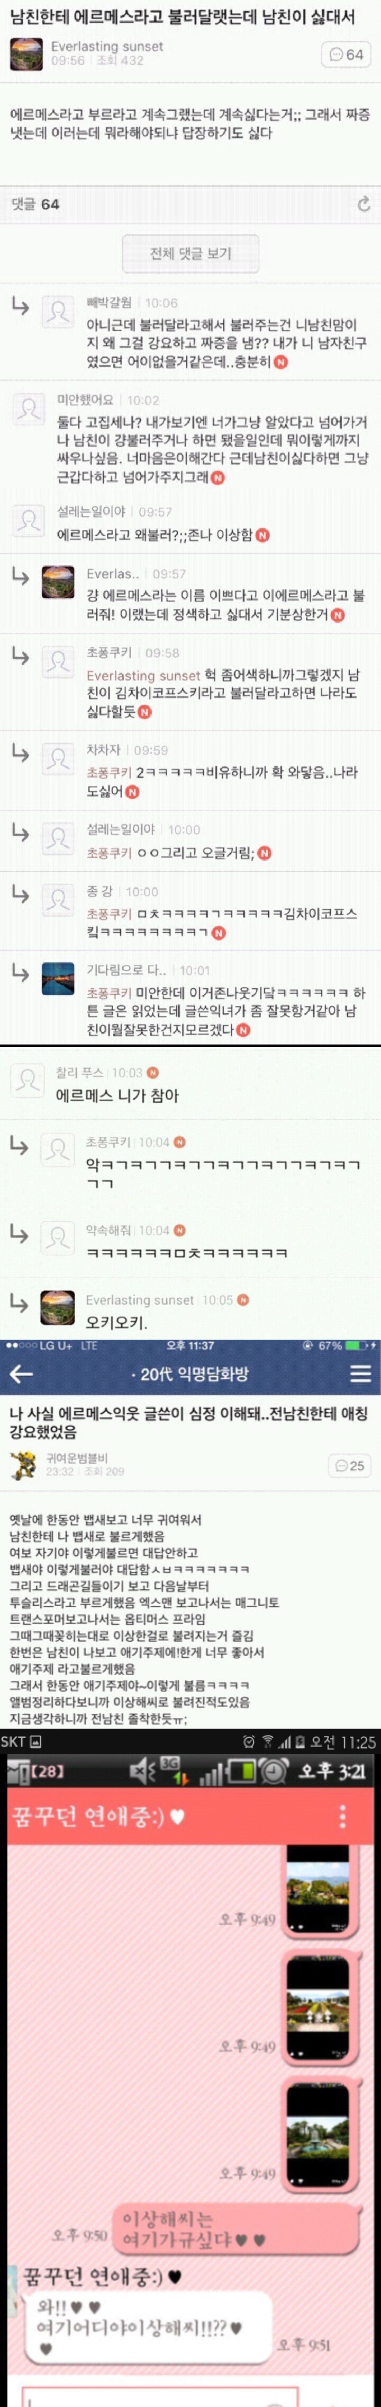
Task: Refresh the comments list
Action: [363, 203]
